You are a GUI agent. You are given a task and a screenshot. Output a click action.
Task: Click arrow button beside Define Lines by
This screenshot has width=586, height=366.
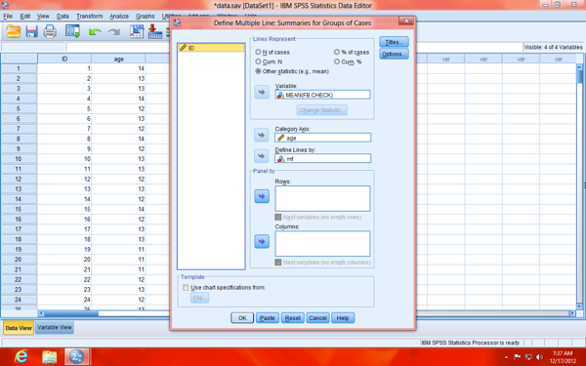coord(262,156)
